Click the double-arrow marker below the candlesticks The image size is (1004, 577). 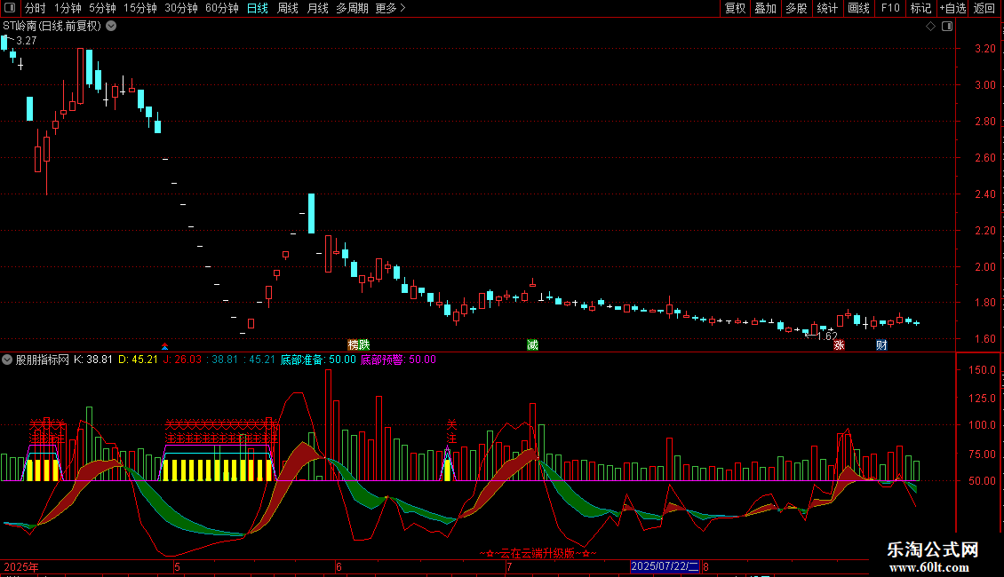tap(164, 347)
